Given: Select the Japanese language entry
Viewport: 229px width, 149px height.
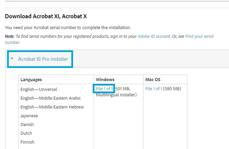Looking at the screenshot, I should click(29, 116).
